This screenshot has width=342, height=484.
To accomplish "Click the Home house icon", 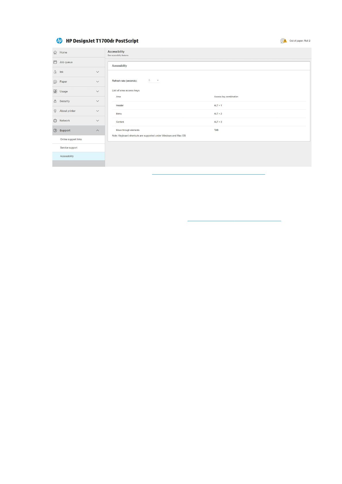I will click(x=55, y=53).
